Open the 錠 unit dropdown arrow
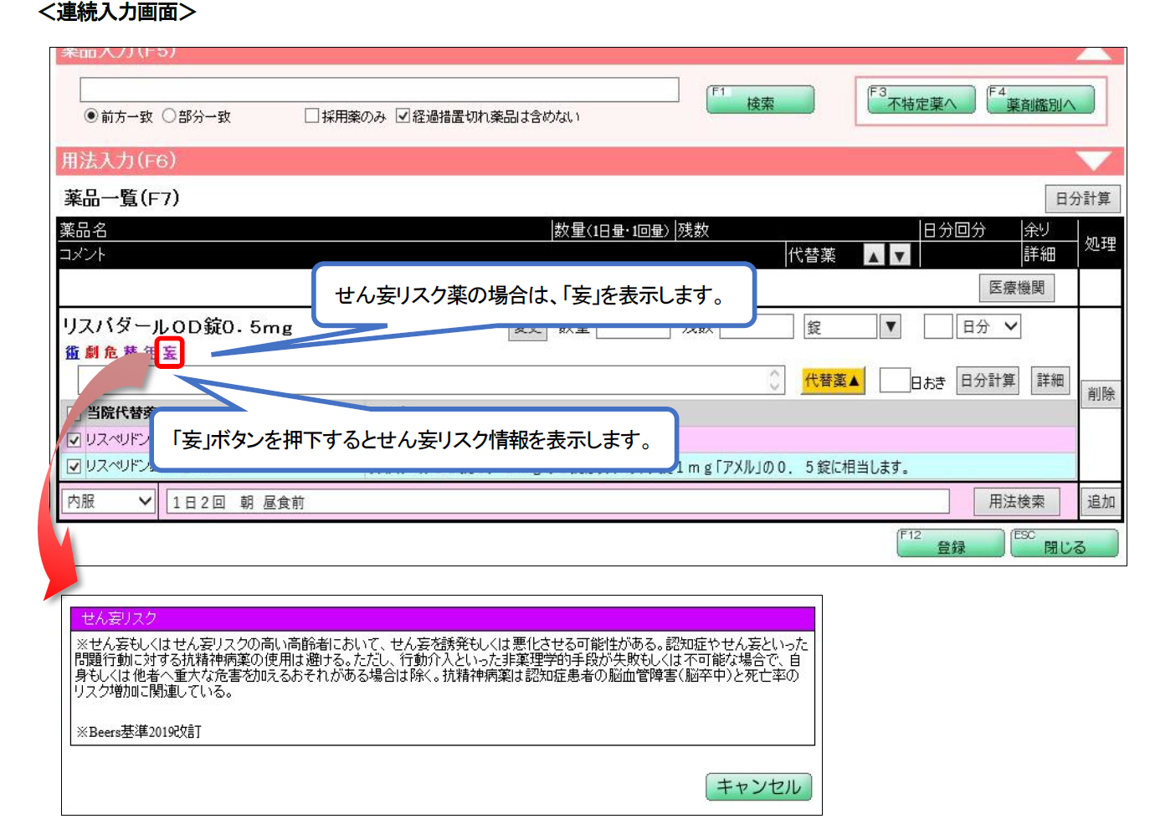Screen dimensions: 1150x824 pyautogui.click(x=891, y=327)
